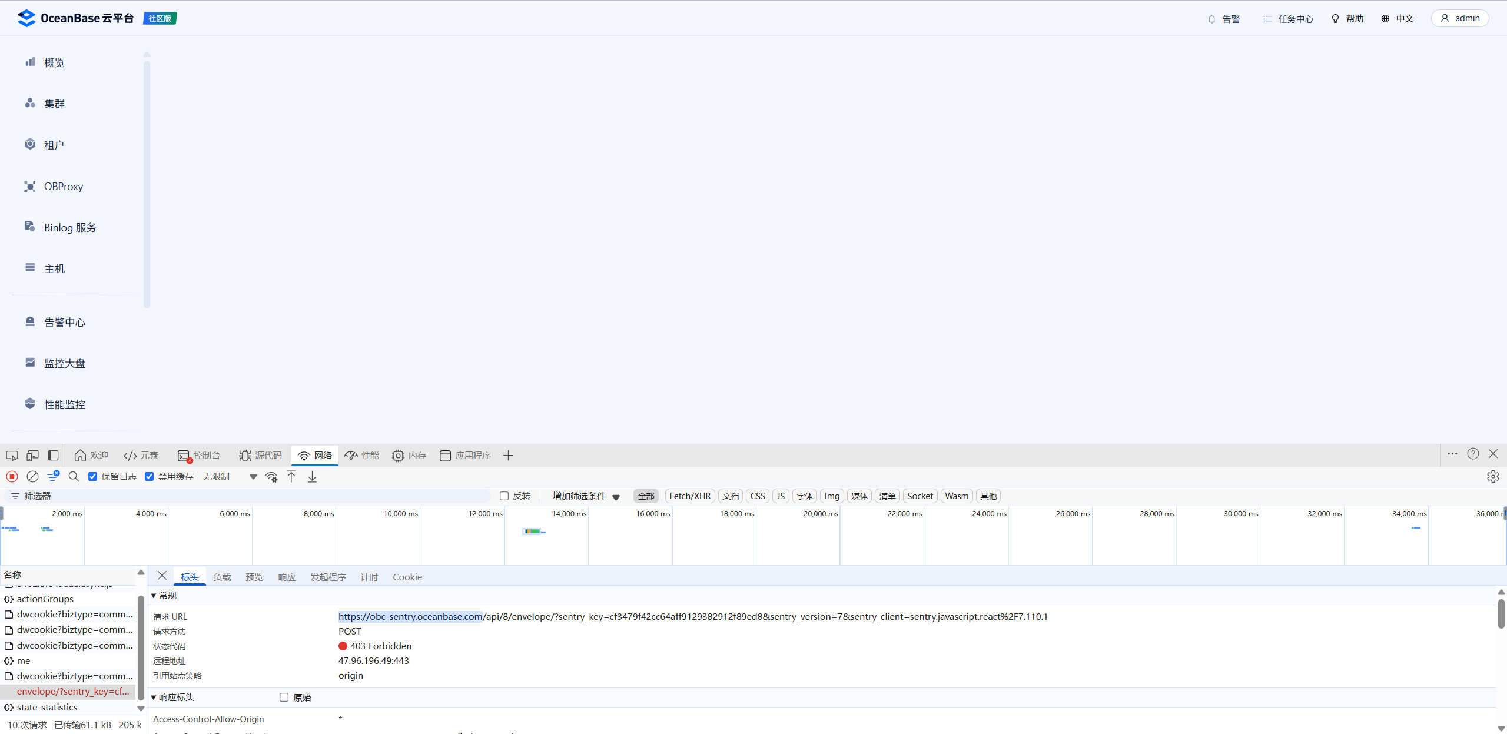Click the OceanBase 云平台 logo
Screen dimensions: 1507x734
coord(76,18)
